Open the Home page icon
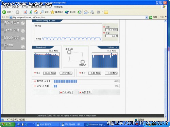170x127 pixels. pyautogui.click(x=36, y=12)
